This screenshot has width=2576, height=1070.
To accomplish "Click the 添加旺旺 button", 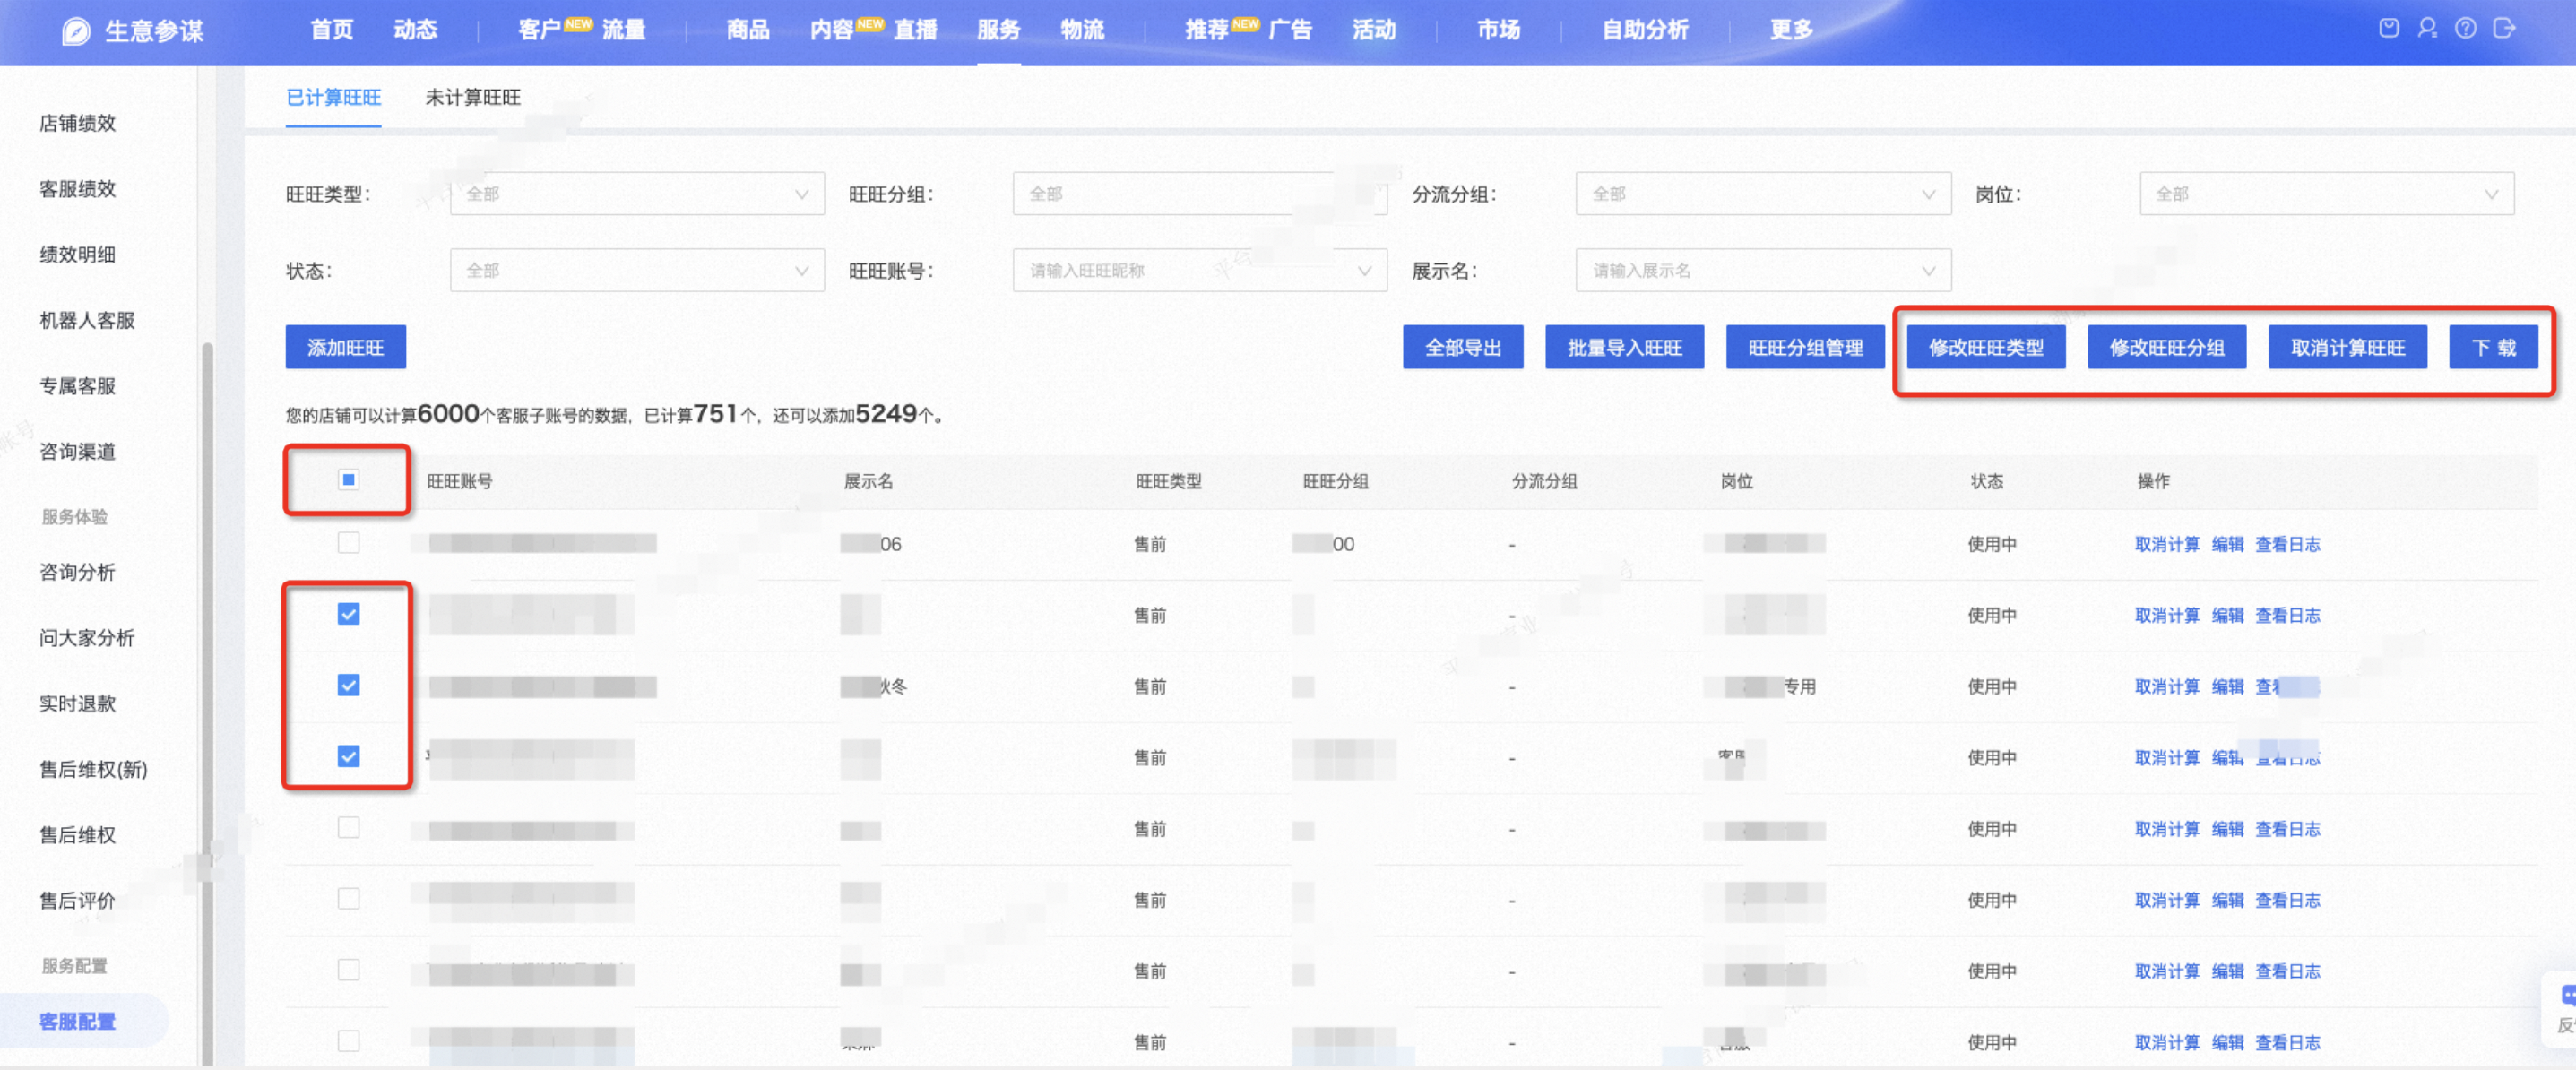I will point(345,347).
